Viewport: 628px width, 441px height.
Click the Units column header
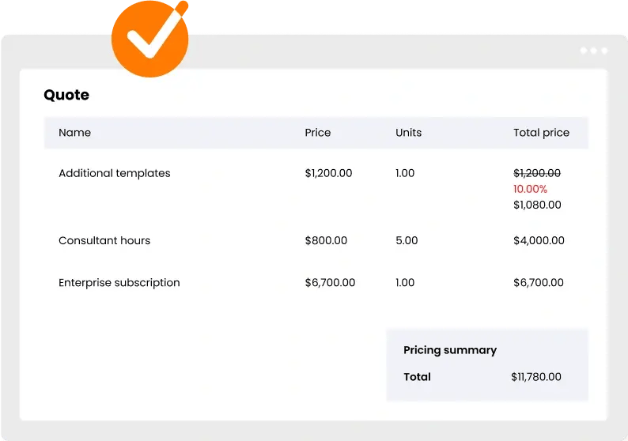[x=408, y=133]
